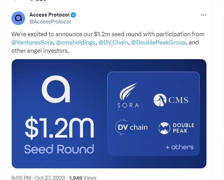
Task: Open the 8:06 PM tweet timestamp
Action: 21,178
